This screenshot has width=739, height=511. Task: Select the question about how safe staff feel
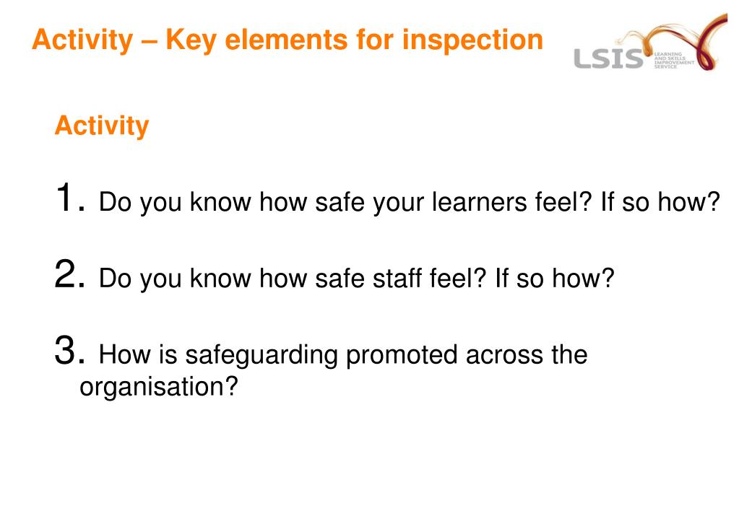pyautogui.click(x=356, y=279)
